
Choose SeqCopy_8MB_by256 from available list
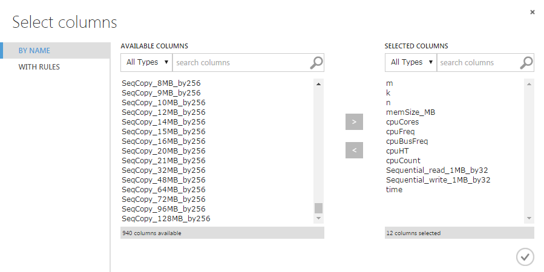tap(161, 83)
